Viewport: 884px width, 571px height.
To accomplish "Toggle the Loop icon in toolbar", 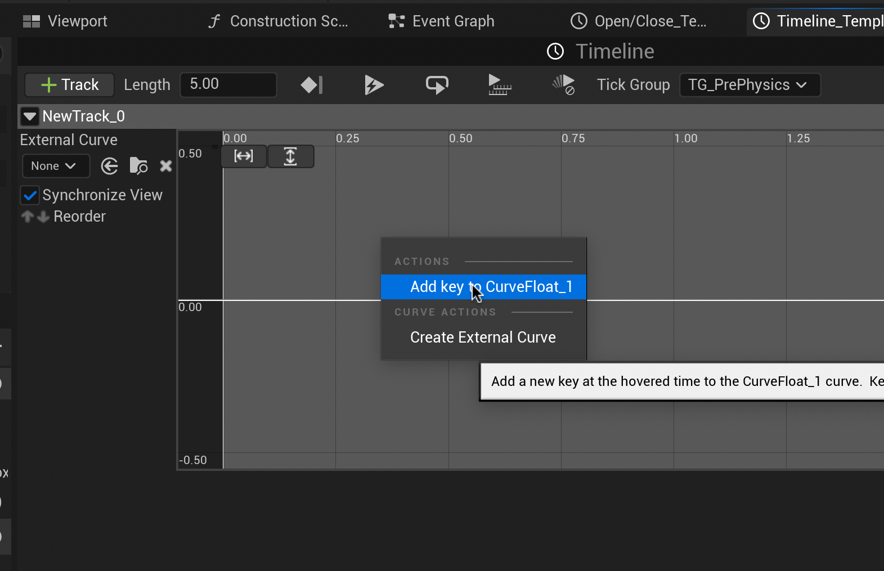I will (437, 85).
